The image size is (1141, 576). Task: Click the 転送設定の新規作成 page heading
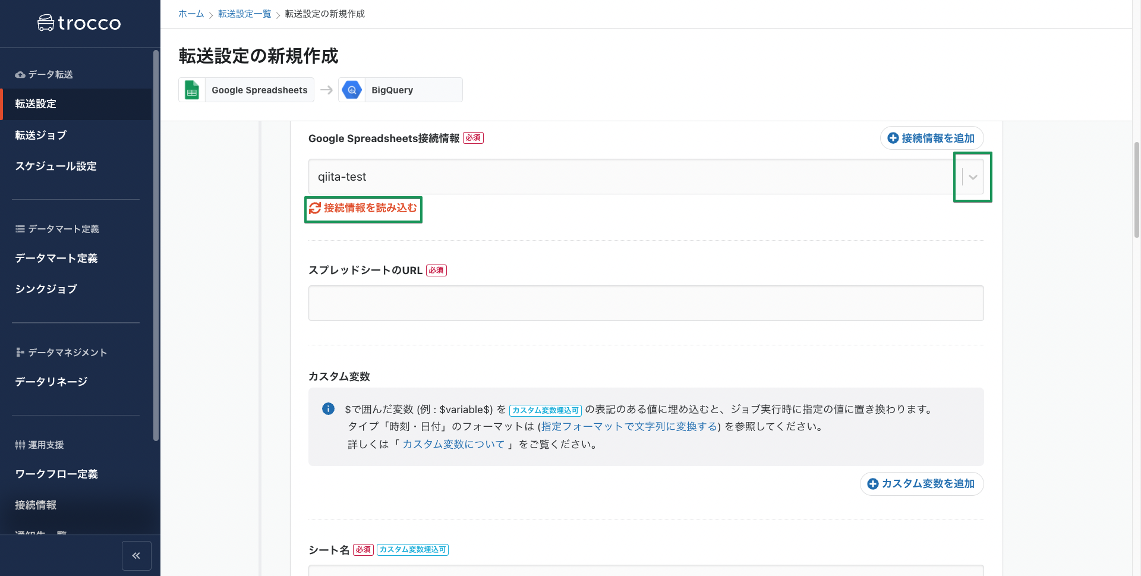[x=259, y=56]
